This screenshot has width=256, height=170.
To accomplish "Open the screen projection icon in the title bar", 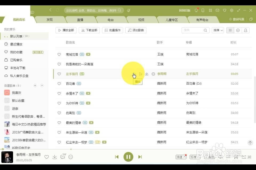I will coord(196,10).
